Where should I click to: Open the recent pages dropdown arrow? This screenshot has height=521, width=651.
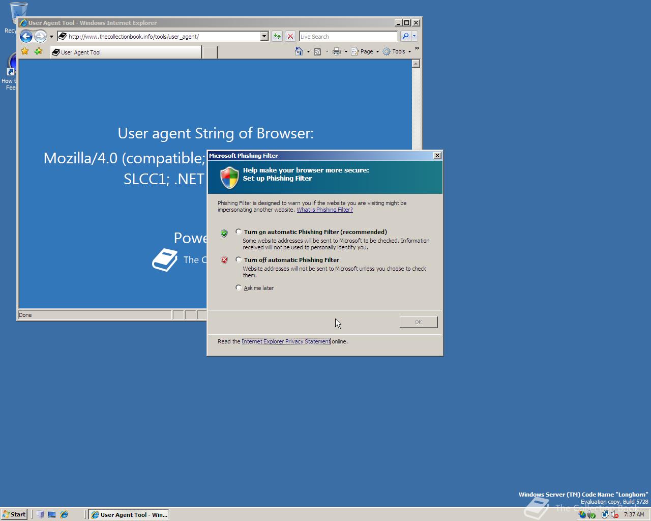click(51, 37)
